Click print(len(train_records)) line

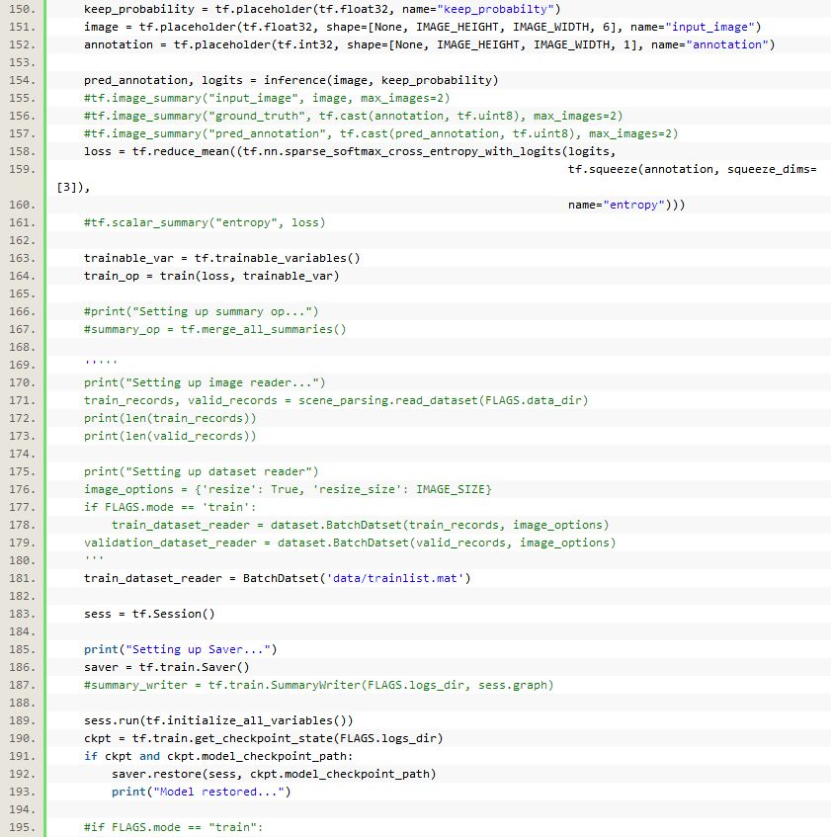(170, 419)
